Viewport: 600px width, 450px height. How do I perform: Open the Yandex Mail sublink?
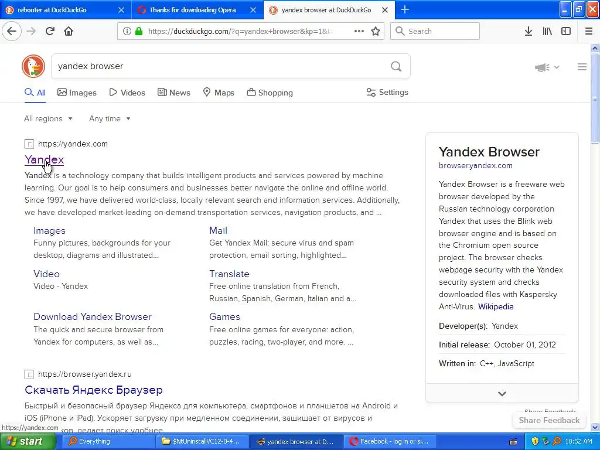coord(218,230)
